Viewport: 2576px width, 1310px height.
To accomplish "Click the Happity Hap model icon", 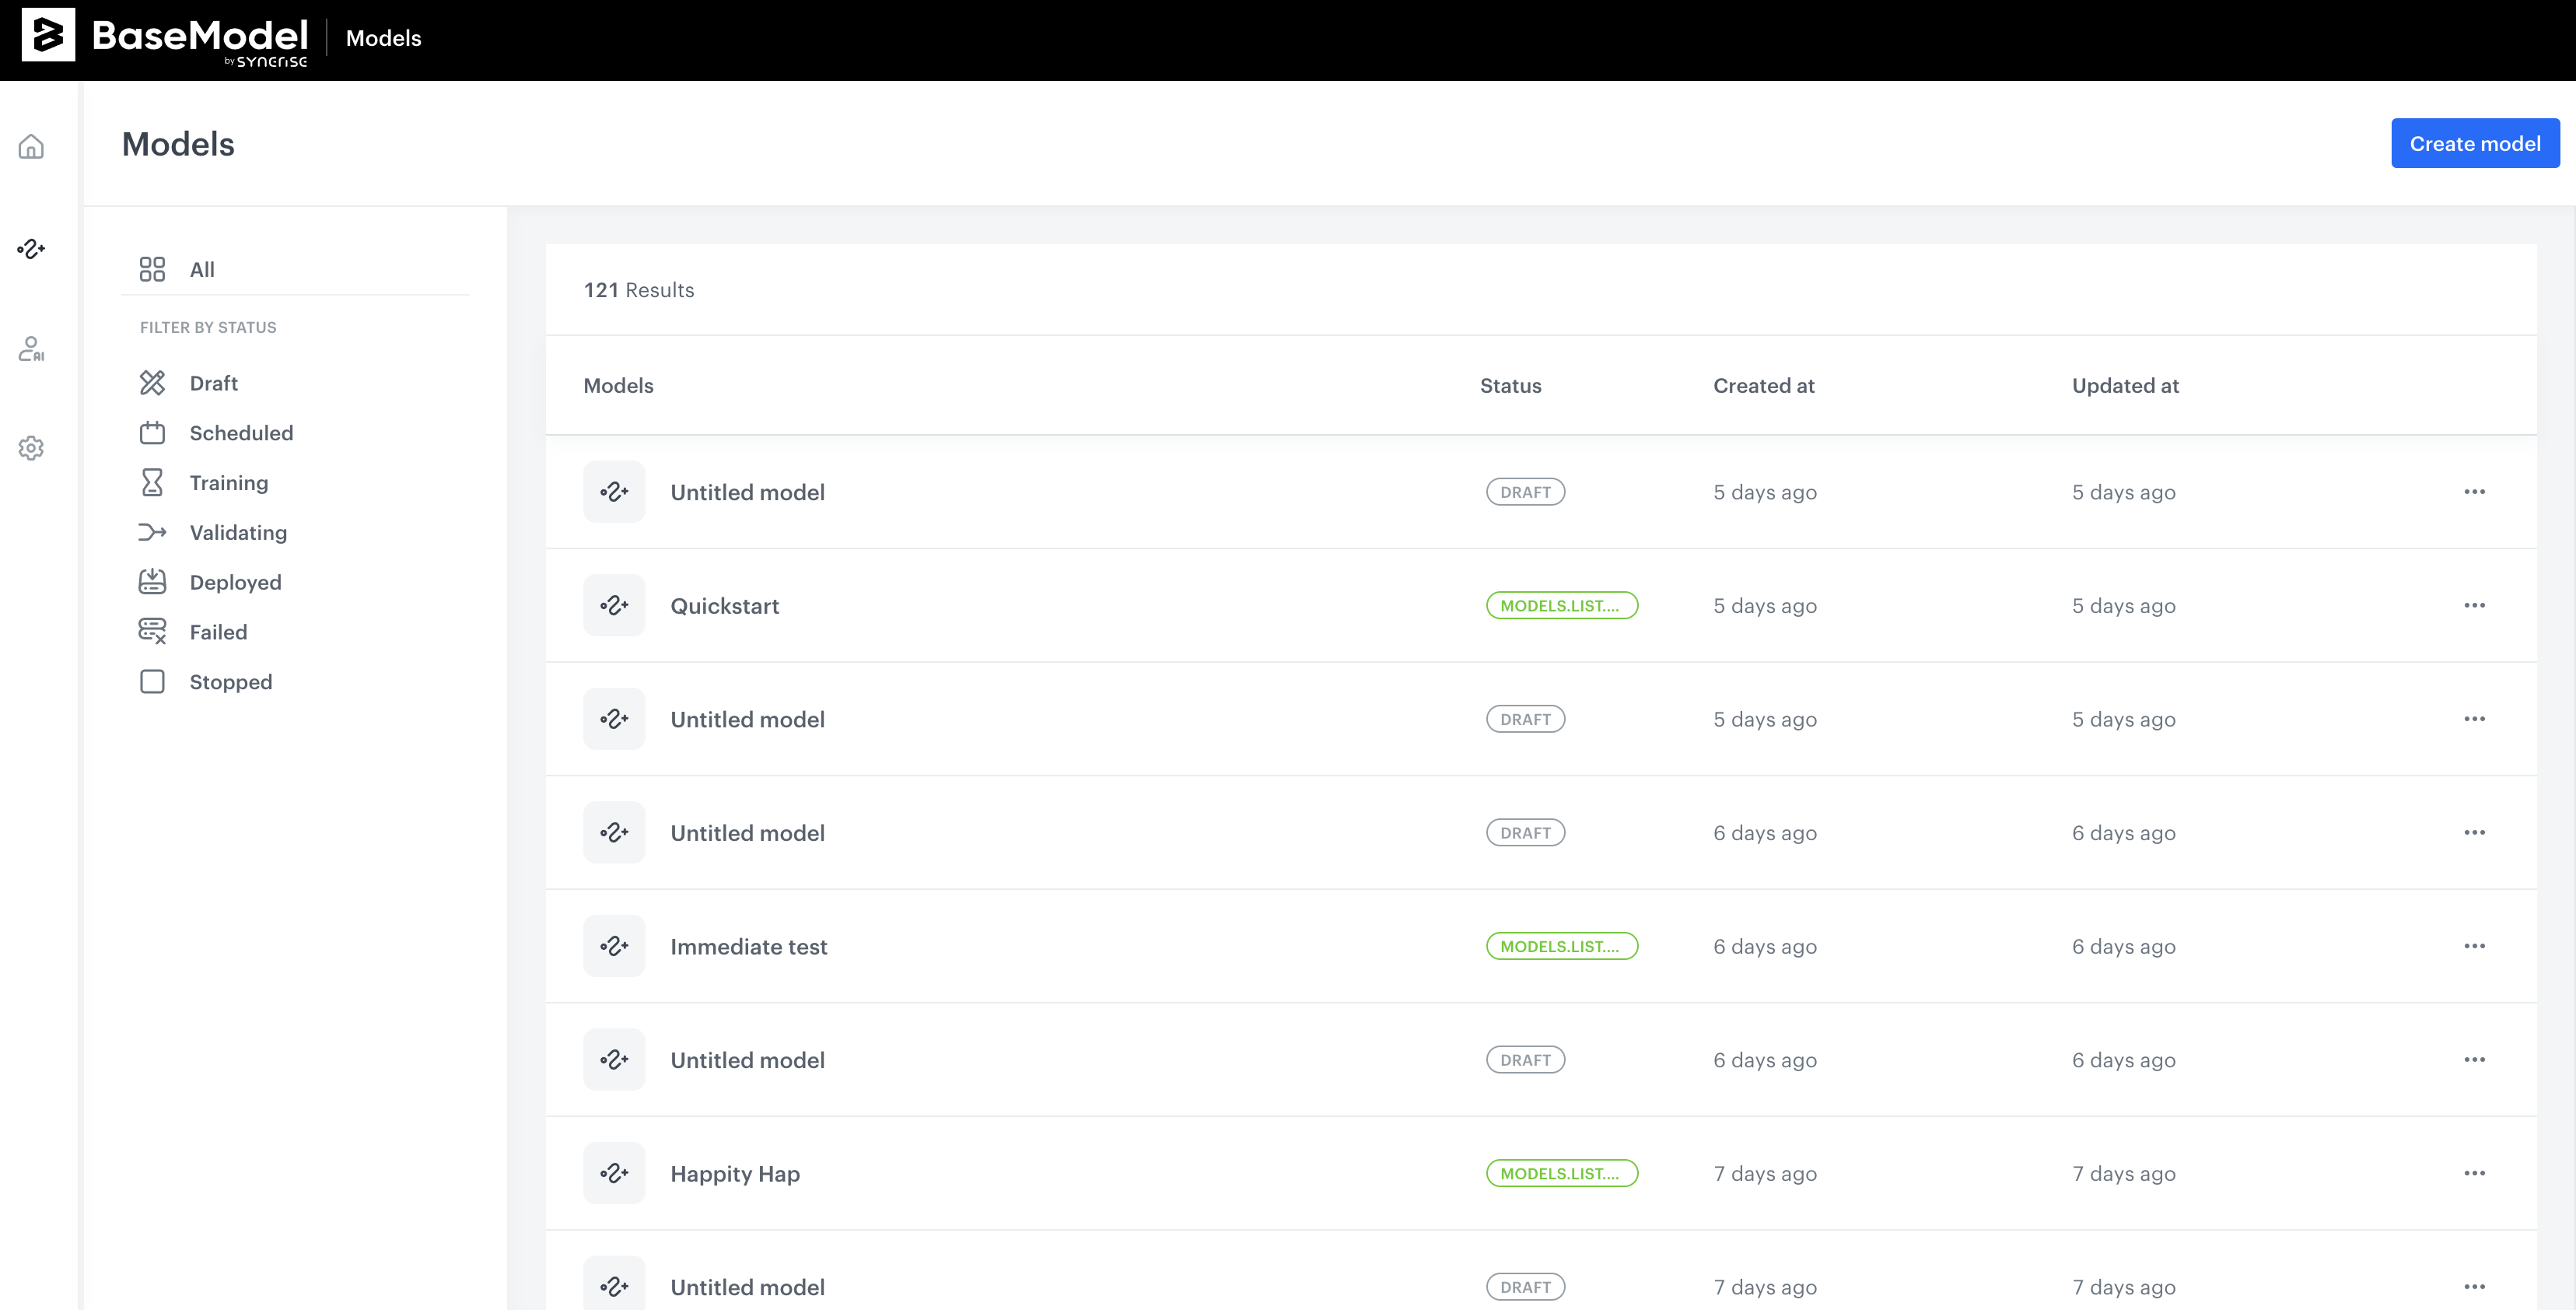I will coord(614,1173).
